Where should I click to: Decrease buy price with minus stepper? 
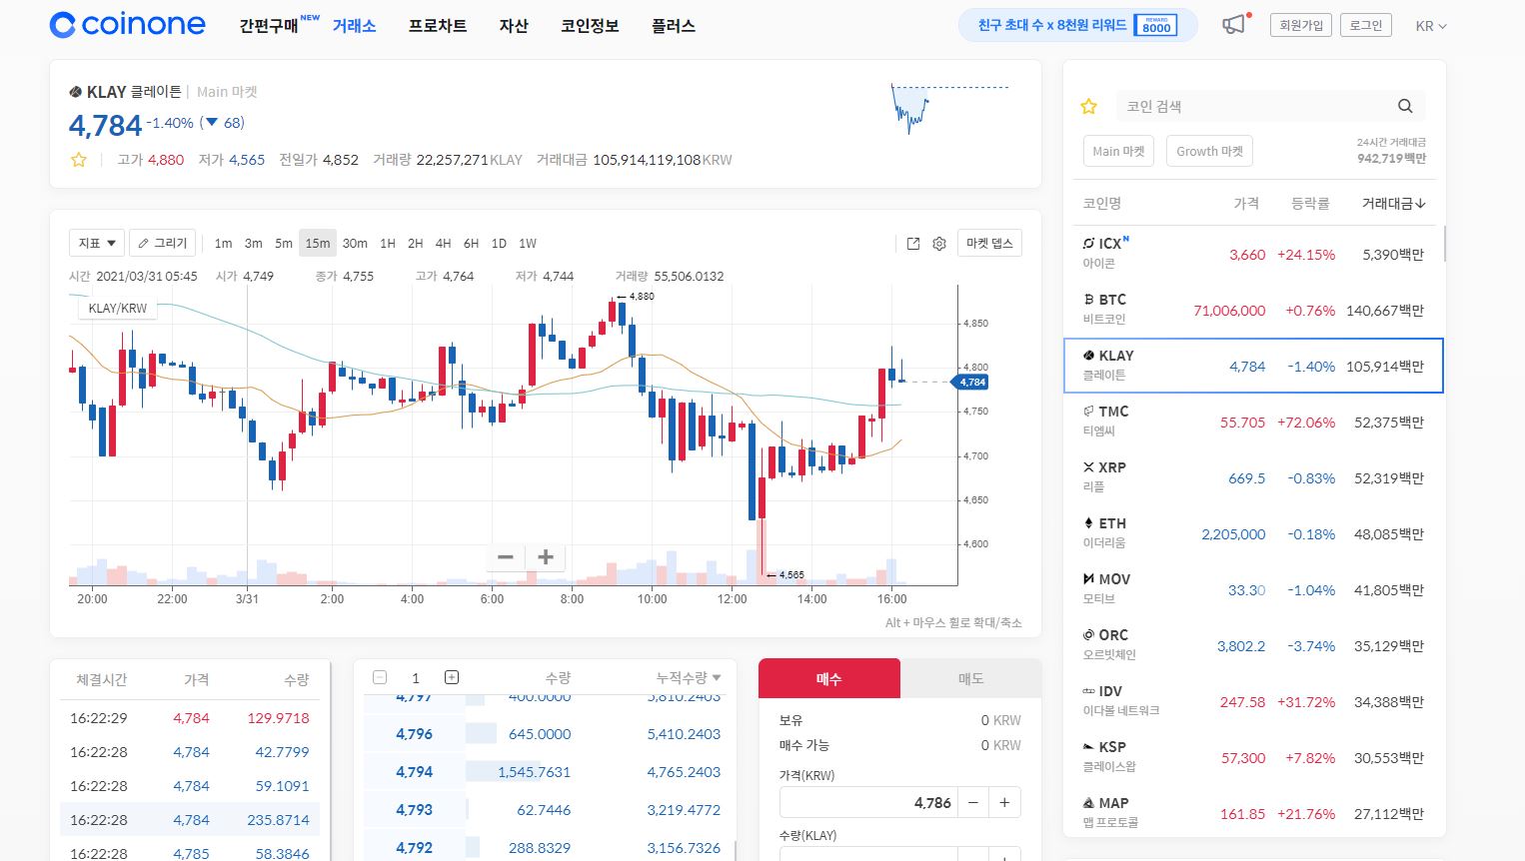(973, 803)
